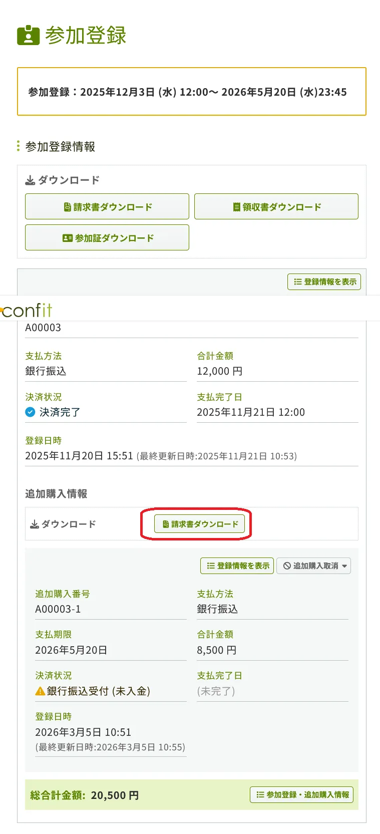Click dotted icon beside 参加登録情報 heading

click(x=19, y=146)
